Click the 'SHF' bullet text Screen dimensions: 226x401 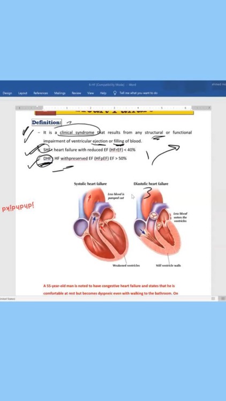[47, 150]
